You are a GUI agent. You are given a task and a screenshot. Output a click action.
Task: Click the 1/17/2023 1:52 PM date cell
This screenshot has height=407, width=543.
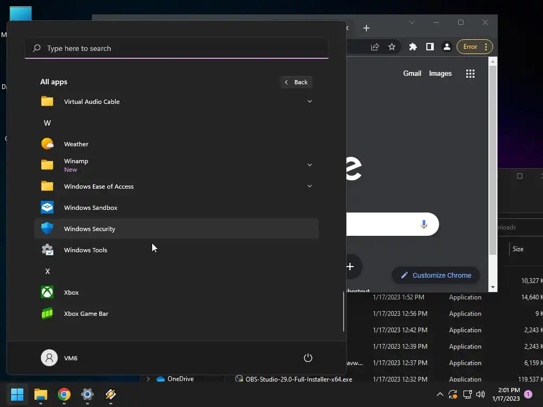398,297
